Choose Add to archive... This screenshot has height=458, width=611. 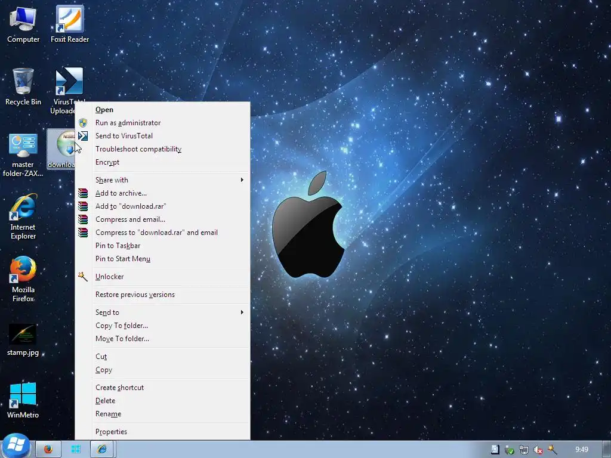pyautogui.click(x=162, y=193)
